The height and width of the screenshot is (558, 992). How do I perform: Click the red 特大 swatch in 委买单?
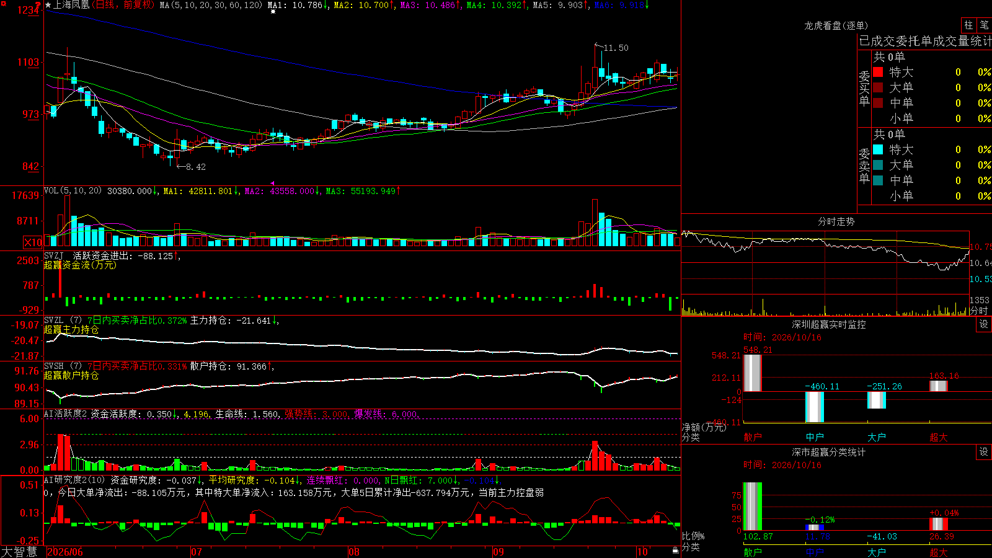(x=878, y=72)
